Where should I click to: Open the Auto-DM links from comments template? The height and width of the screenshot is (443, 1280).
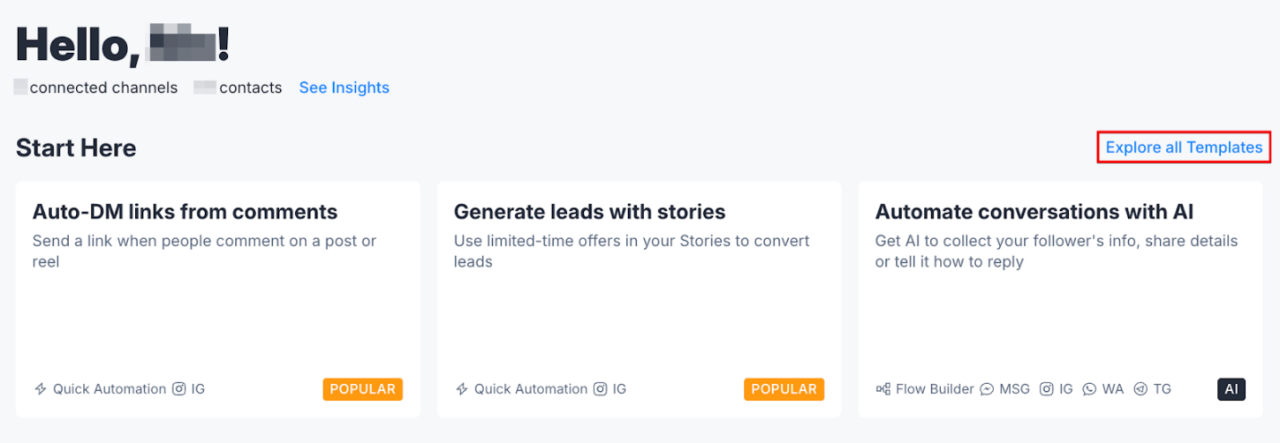pos(184,212)
